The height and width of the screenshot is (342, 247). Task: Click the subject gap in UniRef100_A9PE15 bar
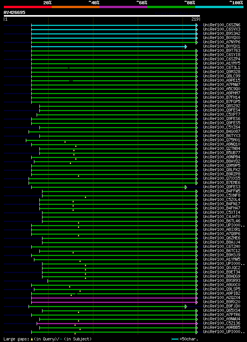pos(71,81)
